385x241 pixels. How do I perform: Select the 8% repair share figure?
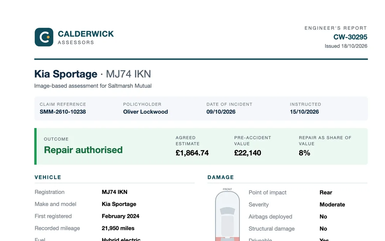click(x=305, y=153)
